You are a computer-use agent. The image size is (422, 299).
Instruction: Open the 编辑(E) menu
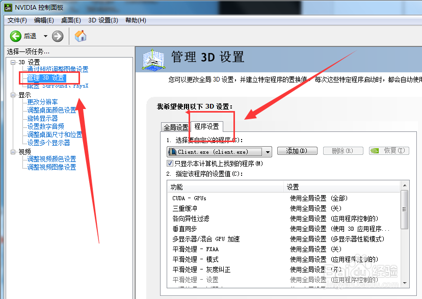point(44,20)
